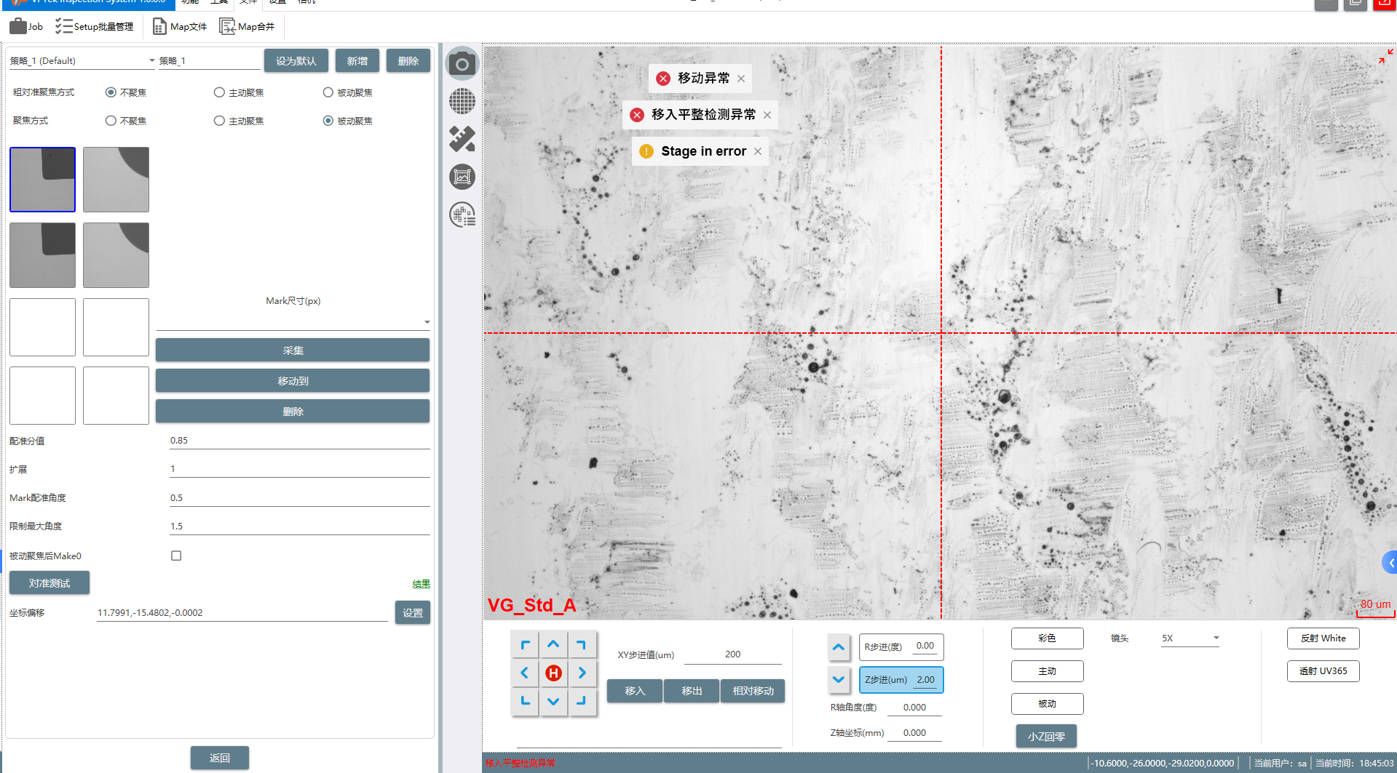Expand the 策略_1 (Default) dropdown
The height and width of the screenshot is (773, 1397).
[x=151, y=61]
